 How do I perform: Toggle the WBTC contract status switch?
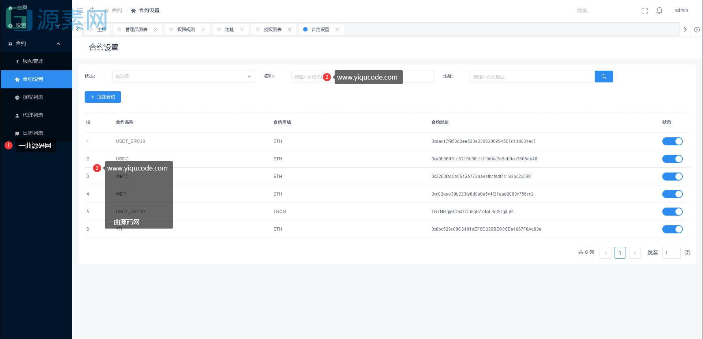click(672, 177)
